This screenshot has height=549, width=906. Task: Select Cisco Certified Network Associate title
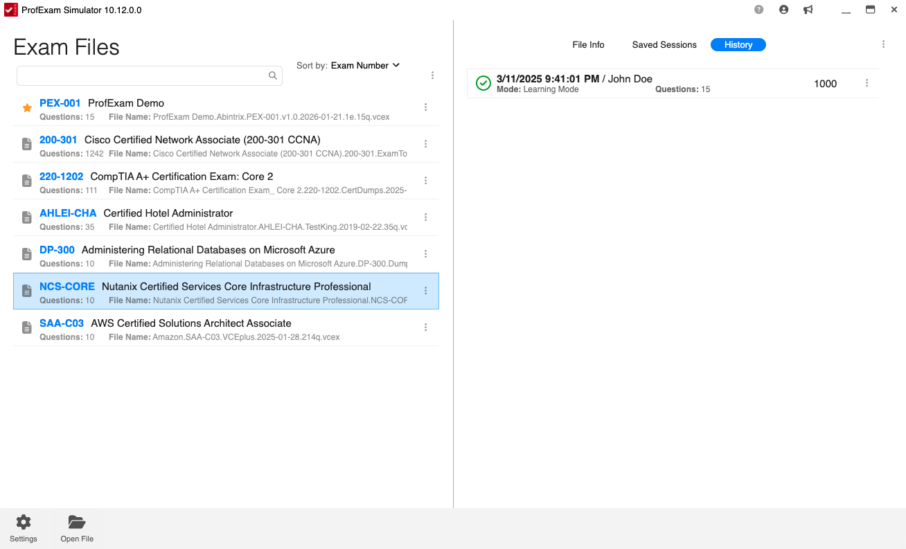click(x=202, y=140)
